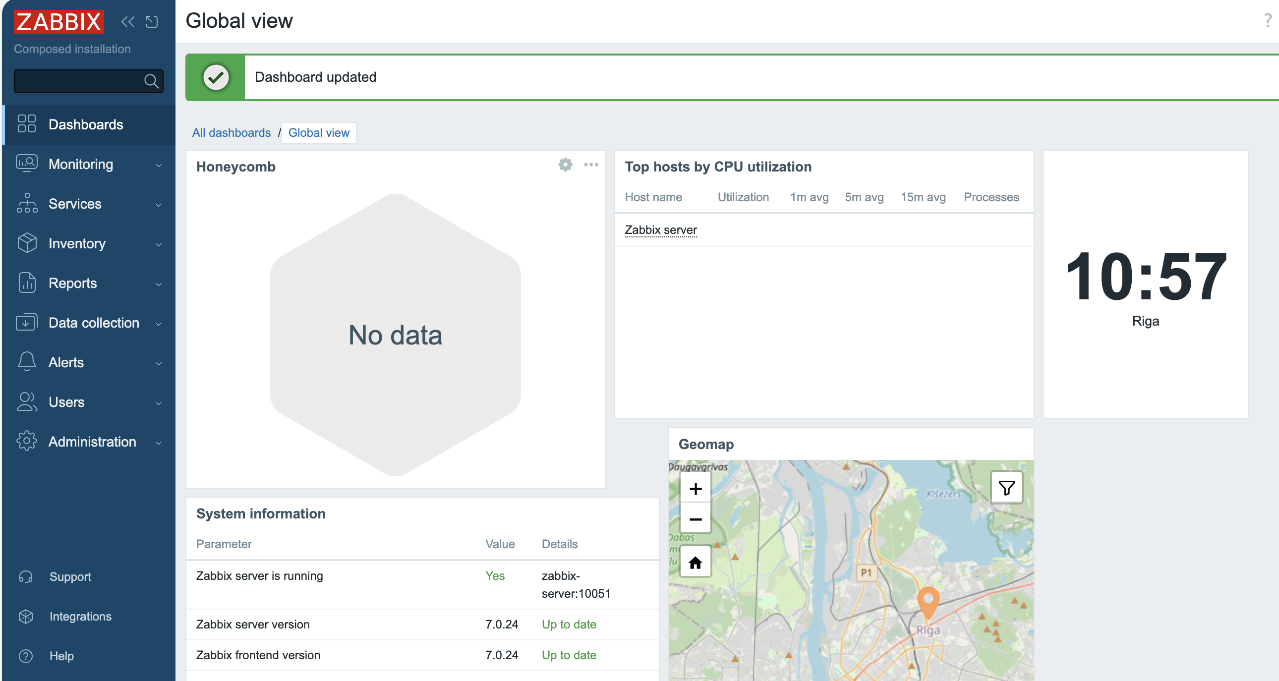
Task: Open the Support link in sidebar
Action: 70,577
